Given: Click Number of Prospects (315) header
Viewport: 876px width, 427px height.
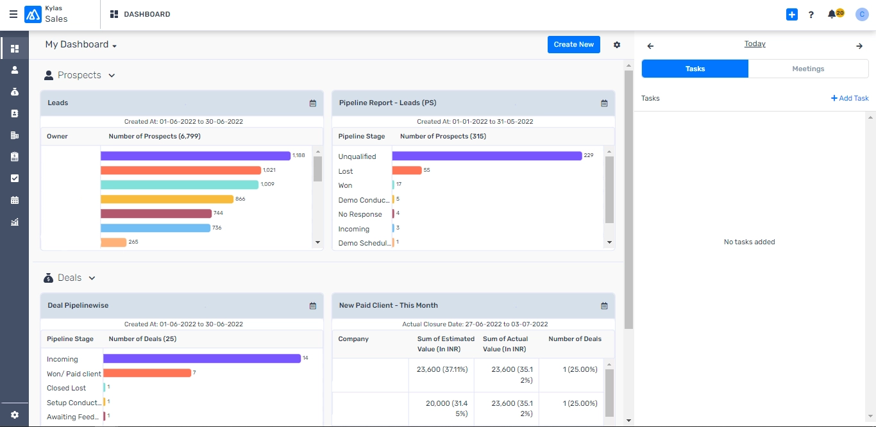Looking at the screenshot, I should point(442,136).
